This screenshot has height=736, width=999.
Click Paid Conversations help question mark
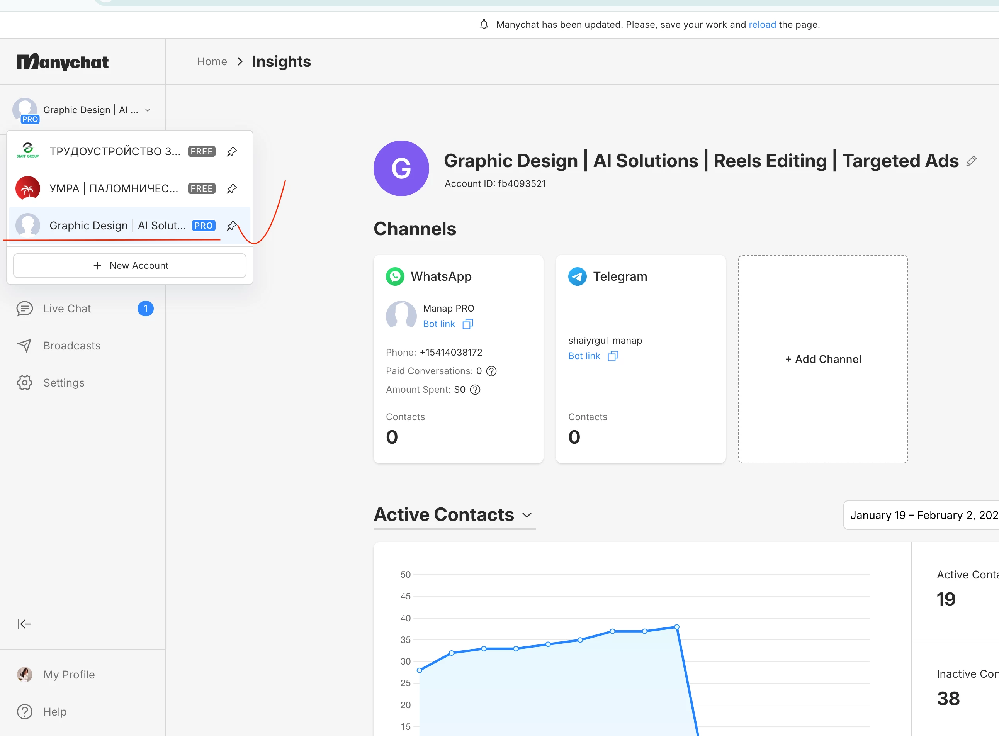coord(491,371)
